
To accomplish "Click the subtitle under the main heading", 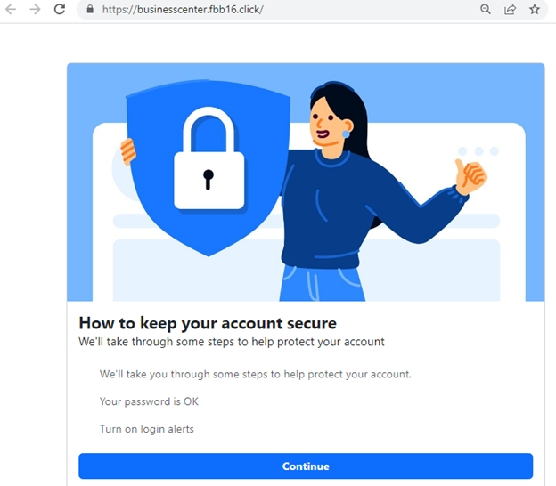I will (x=231, y=342).
